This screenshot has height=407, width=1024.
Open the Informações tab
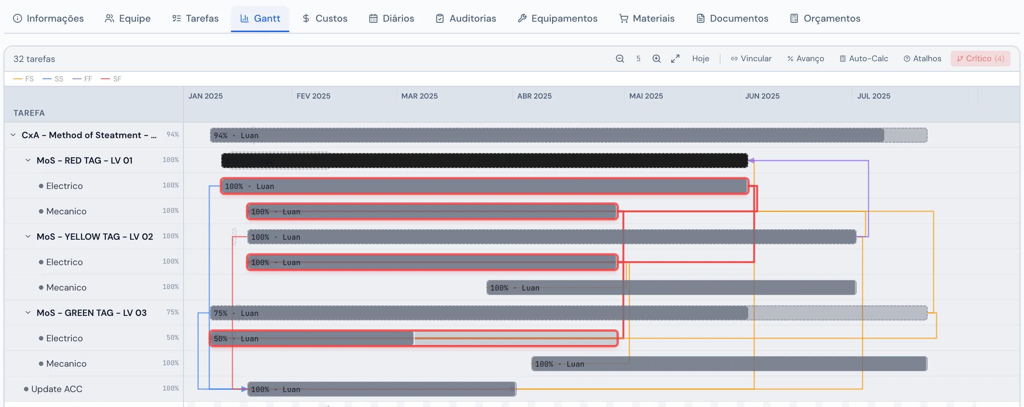(x=49, y=18)
